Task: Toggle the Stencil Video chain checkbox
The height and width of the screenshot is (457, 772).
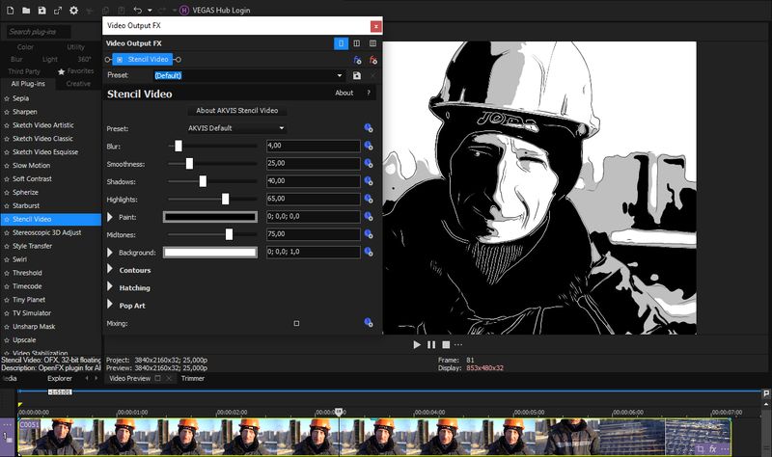Action: (120, 60)
